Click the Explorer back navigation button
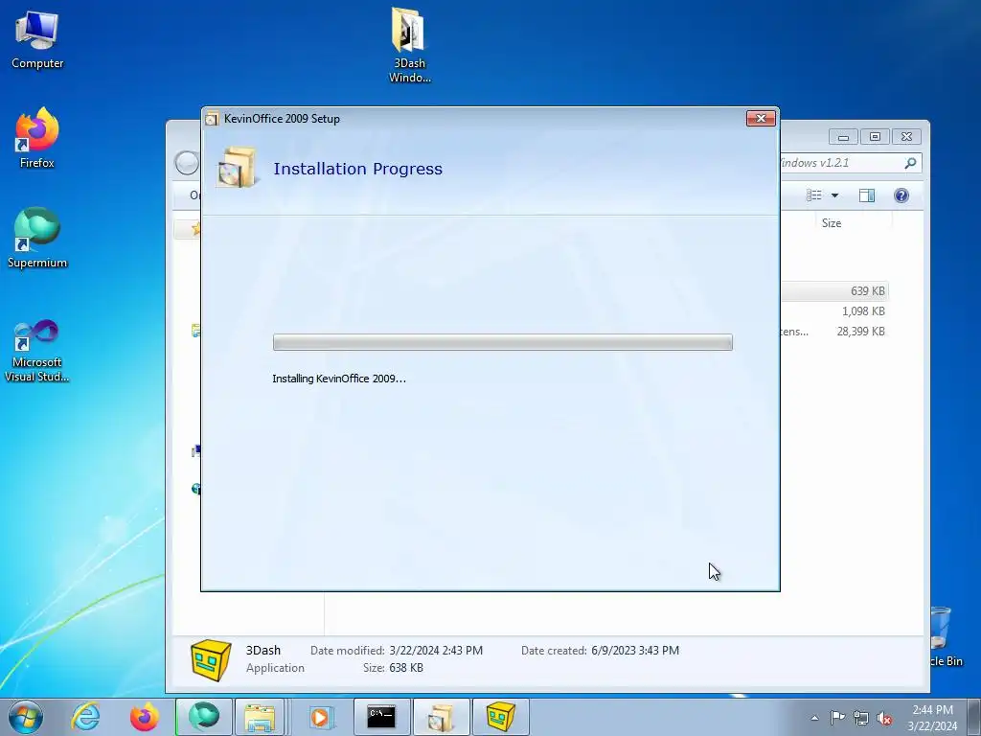The width and height of the screenshot is (981, 736). (187, 163)
